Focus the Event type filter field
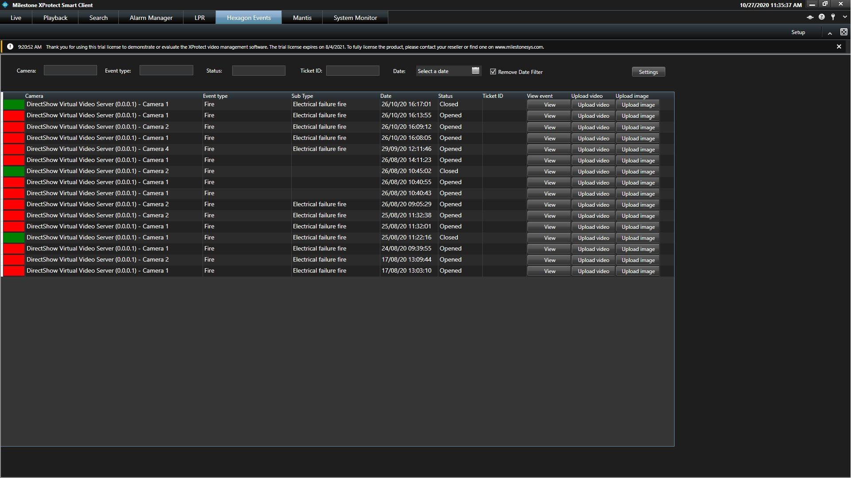 pyautogui.click(x=166, y=70)
